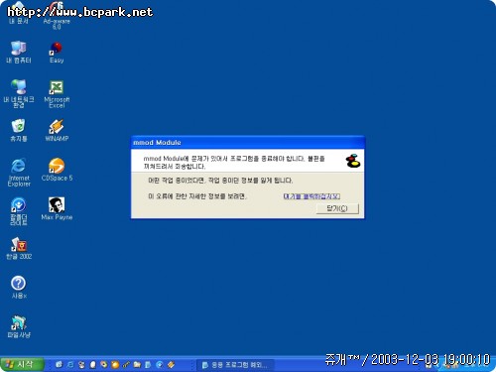Click the Winamp lightning icon in quick launch

tap(171, 365)
